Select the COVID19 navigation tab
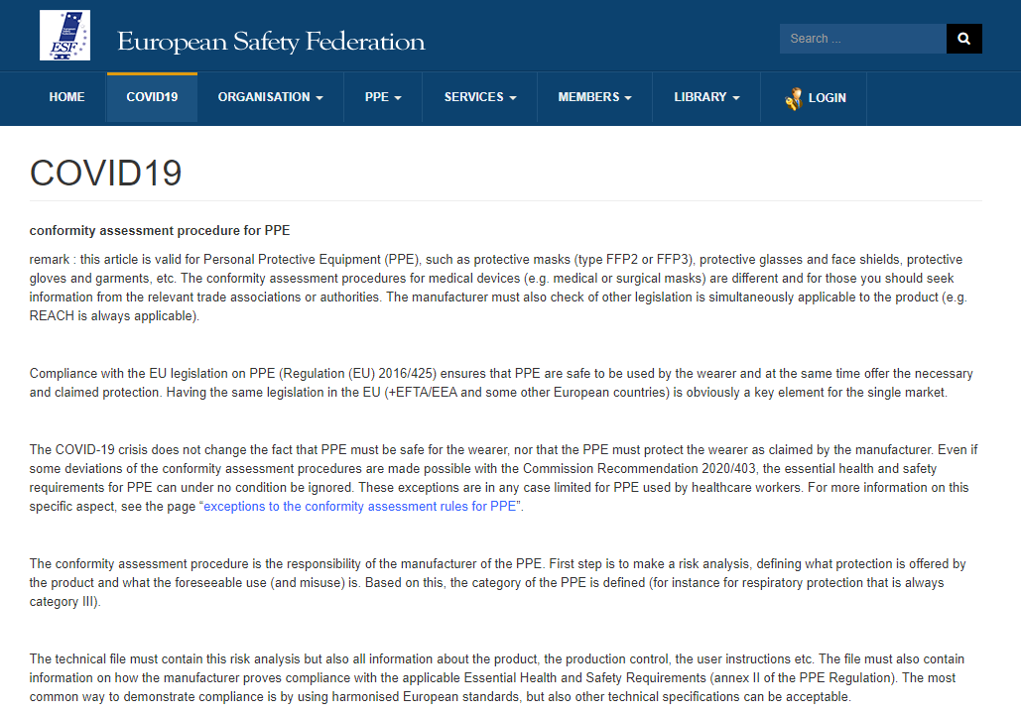 point(152,97)
